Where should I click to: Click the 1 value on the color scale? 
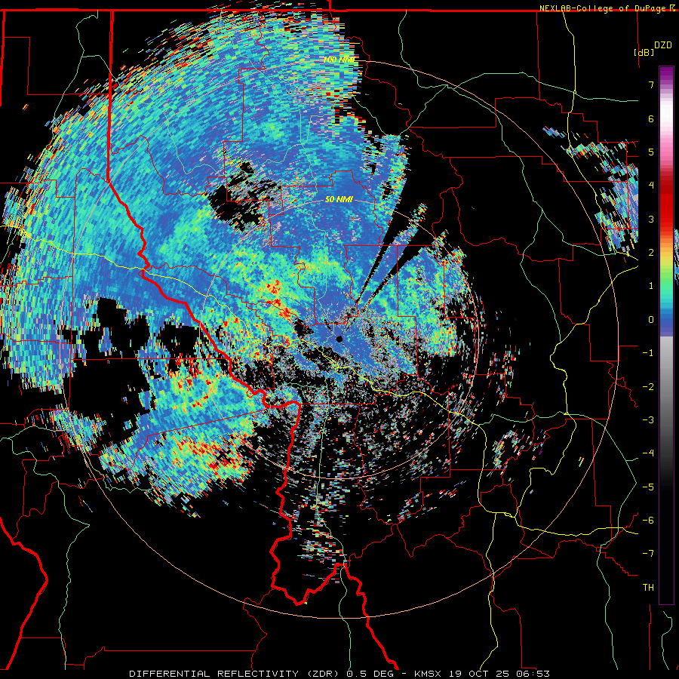(x=651, y=286)
